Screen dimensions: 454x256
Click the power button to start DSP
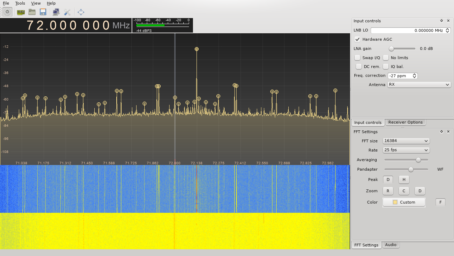click(x=7, y=12)
